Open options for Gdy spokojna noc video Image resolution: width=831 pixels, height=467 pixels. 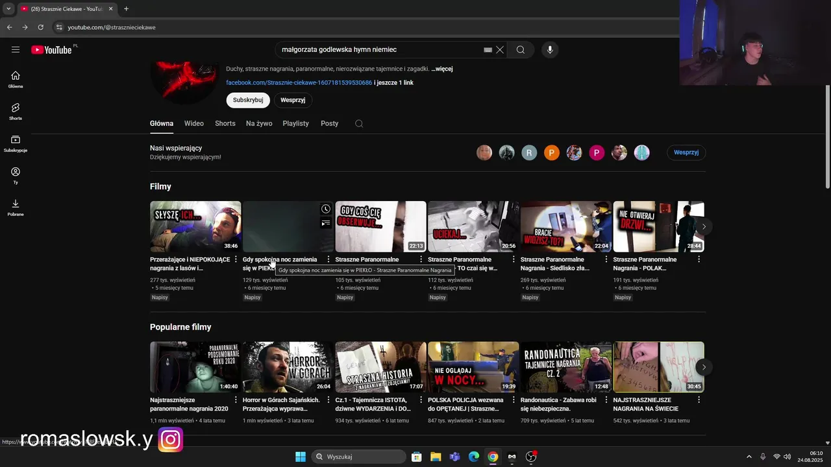tap(329, 259)
